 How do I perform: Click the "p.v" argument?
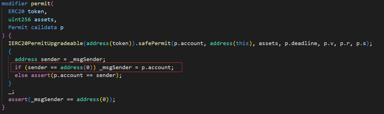coord(320,44)
